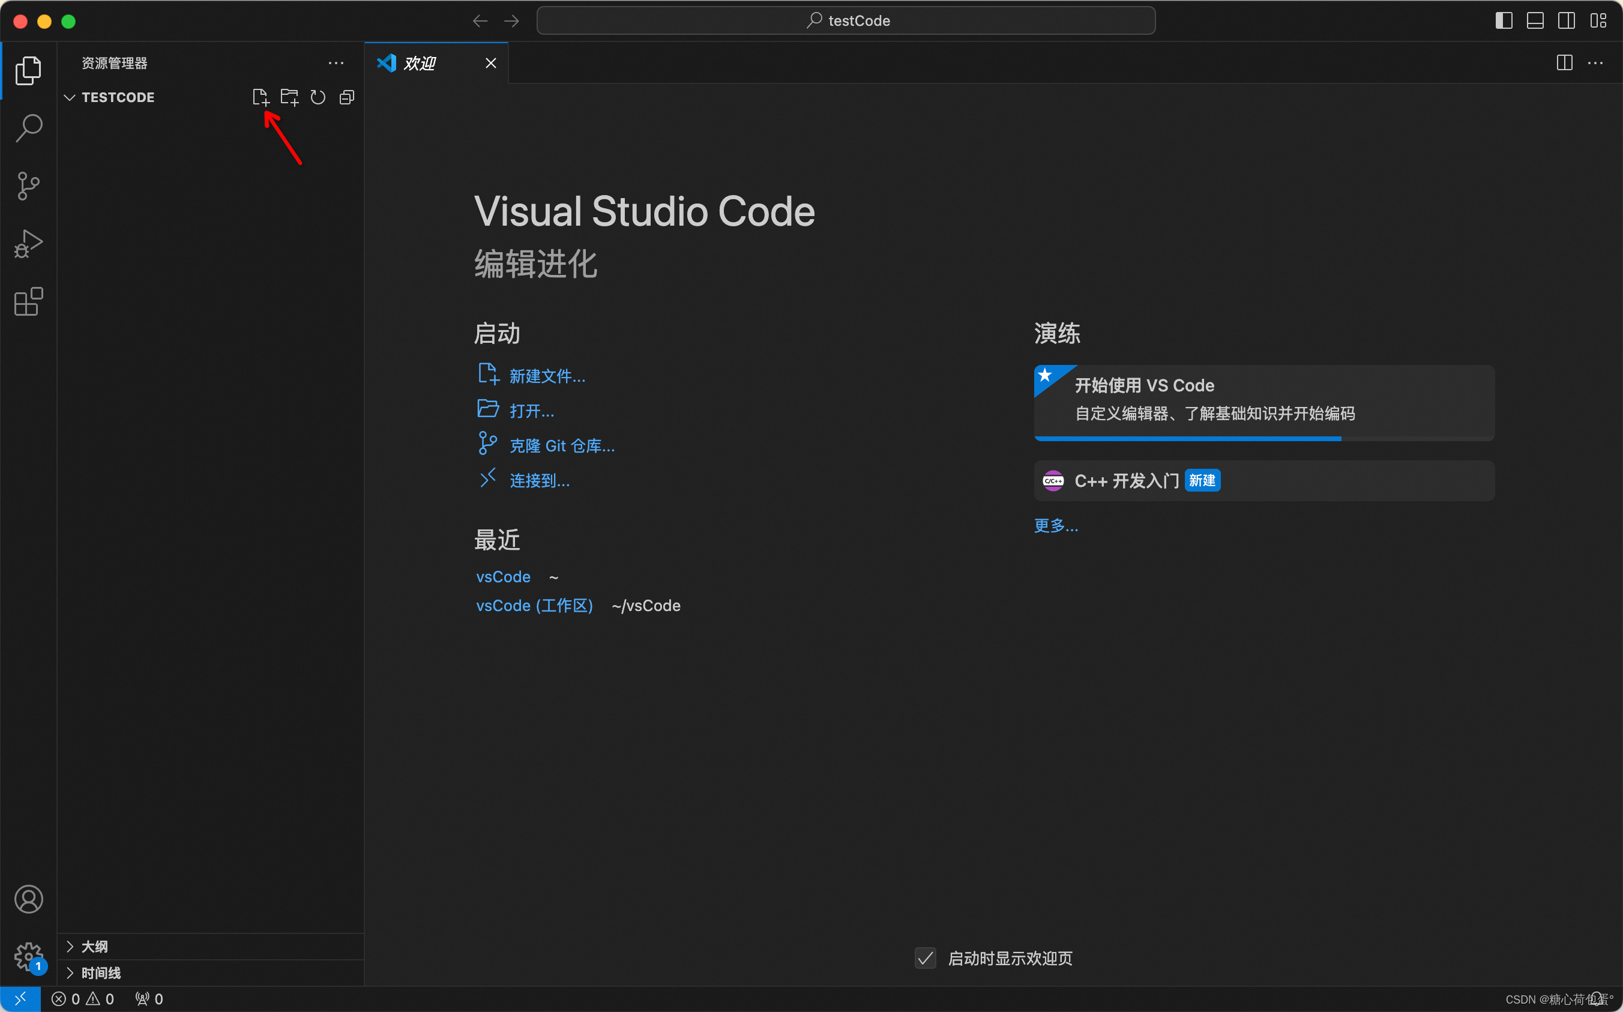The width and height of the screenshot is (1623, 1012).
Task: Select the 欢迎 welcome tab
Action: coord(420,64)
